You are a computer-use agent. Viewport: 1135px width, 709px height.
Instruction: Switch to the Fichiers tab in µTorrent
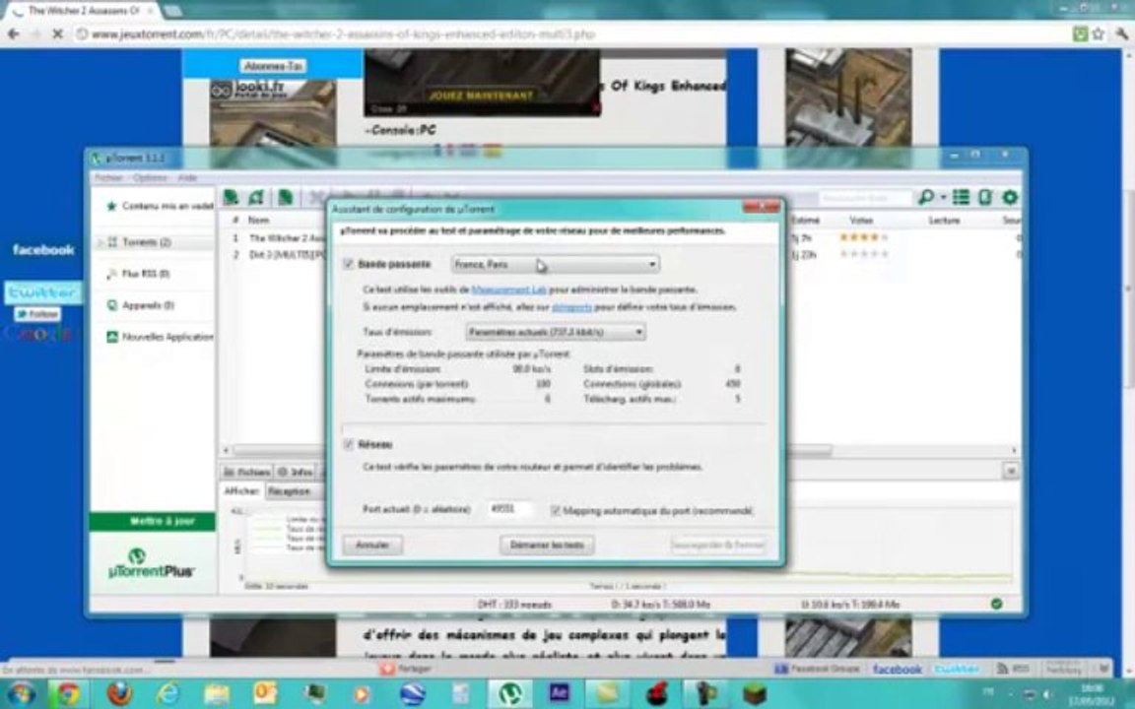pos(247,472)
